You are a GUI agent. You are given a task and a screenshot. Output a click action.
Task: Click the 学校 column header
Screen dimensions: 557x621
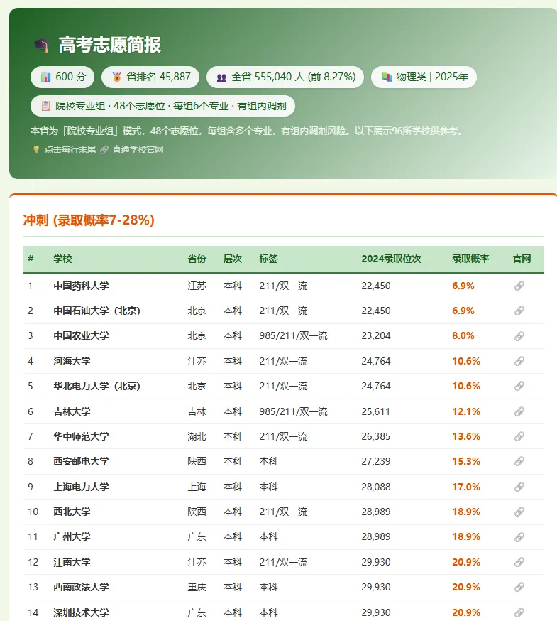click(62, 259)
